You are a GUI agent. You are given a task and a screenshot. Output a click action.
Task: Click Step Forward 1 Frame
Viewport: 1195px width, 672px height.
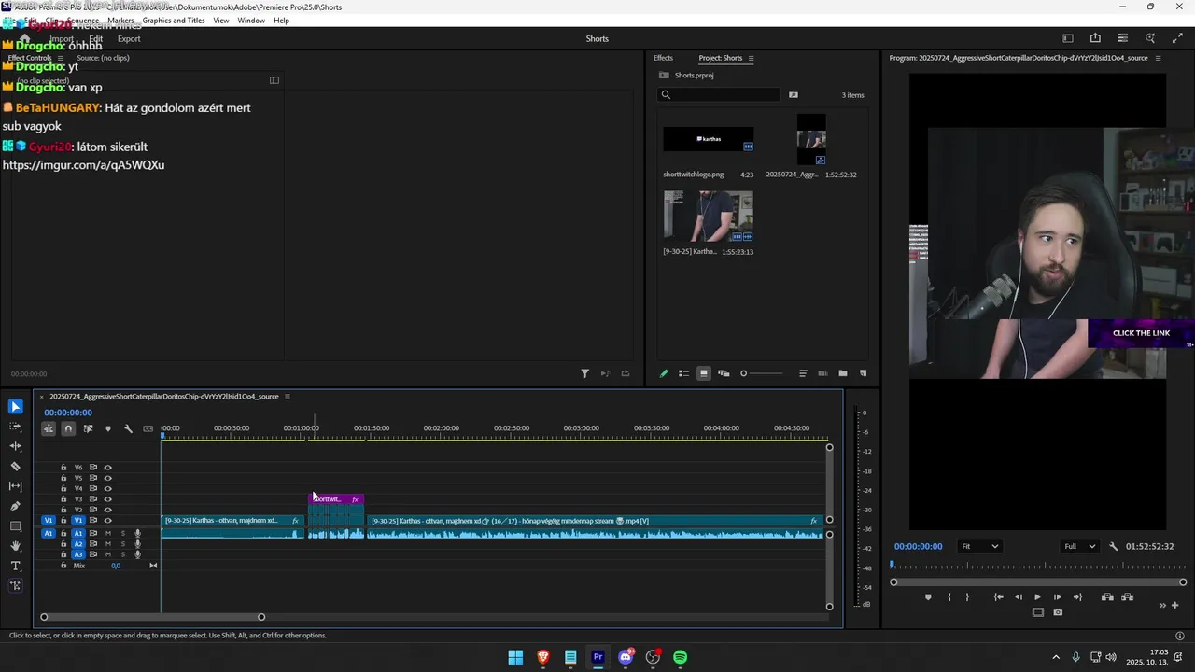click(1057, 597)
